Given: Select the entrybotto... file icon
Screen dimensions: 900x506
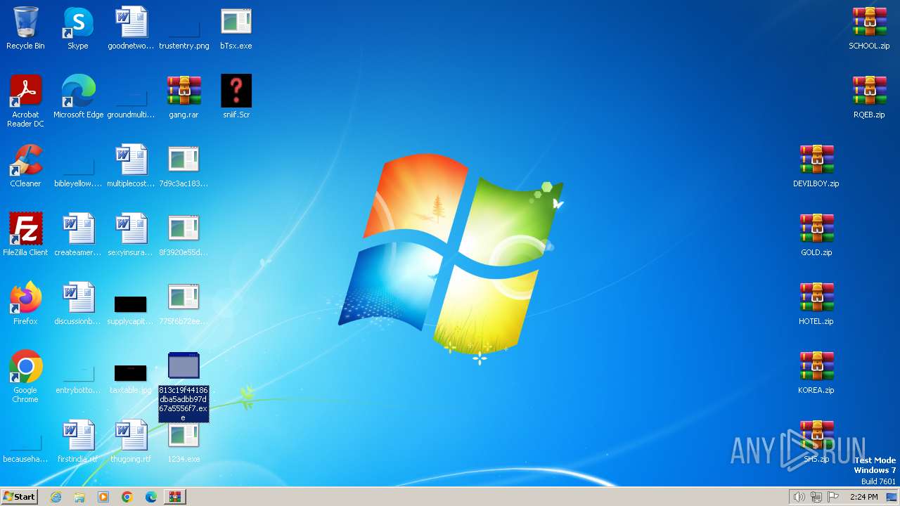Looking at the screenshot, I should [x=78, y=372].
